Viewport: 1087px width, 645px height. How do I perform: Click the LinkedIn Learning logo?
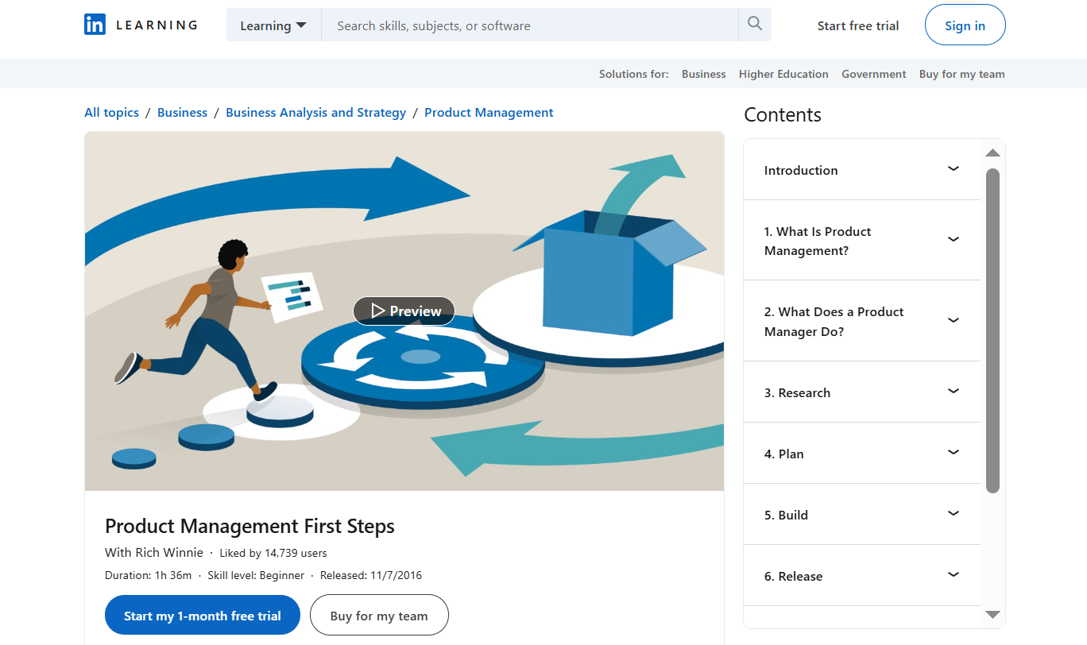point(140,24)
